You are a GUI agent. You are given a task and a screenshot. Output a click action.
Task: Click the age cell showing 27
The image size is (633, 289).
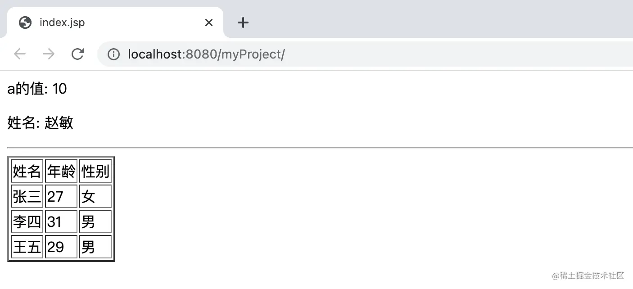(61, 196)
